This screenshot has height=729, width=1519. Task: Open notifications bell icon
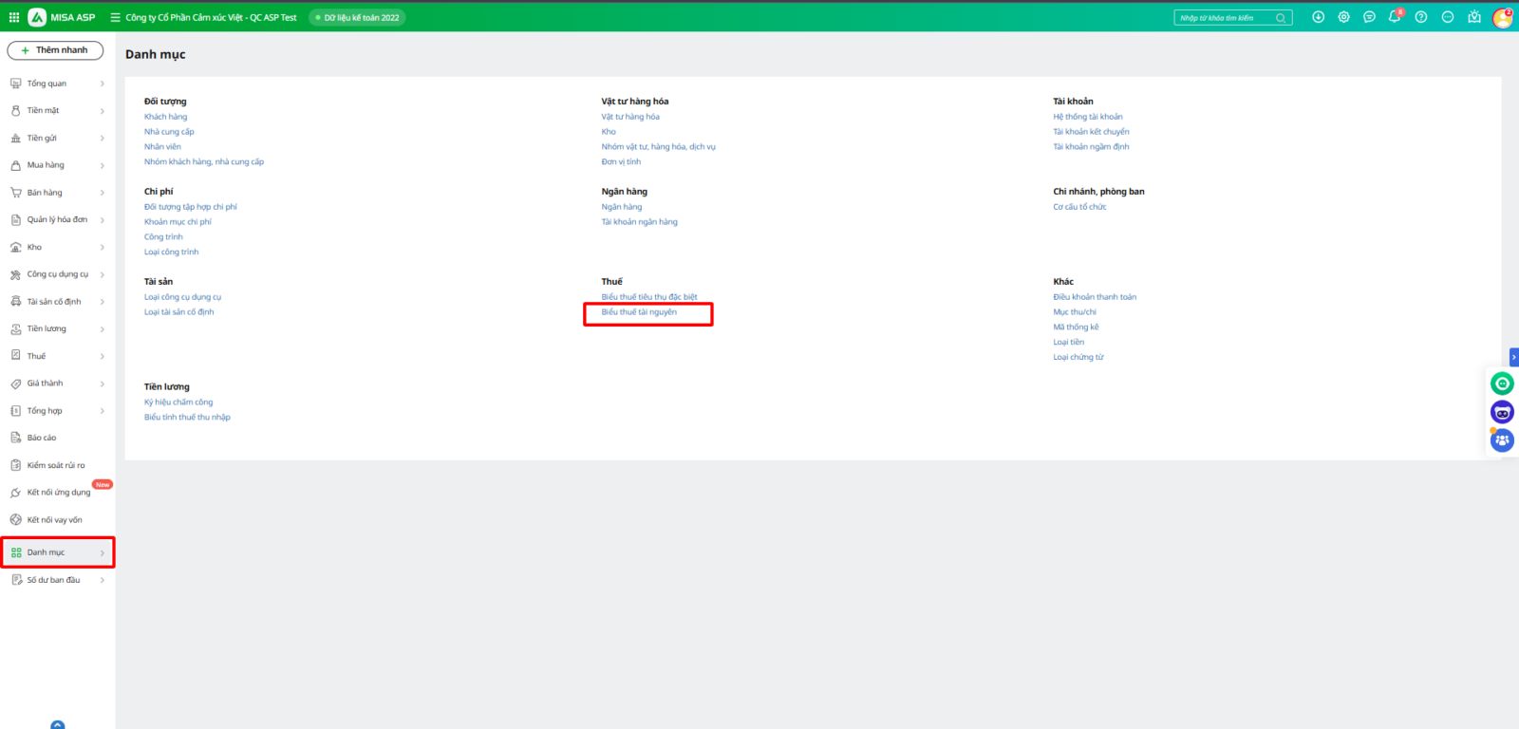click(1394, 17)
